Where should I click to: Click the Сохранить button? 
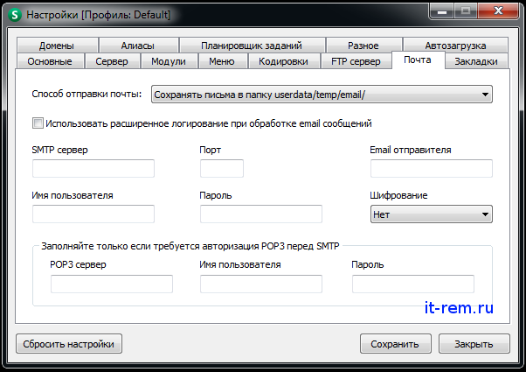pos(396,344)
